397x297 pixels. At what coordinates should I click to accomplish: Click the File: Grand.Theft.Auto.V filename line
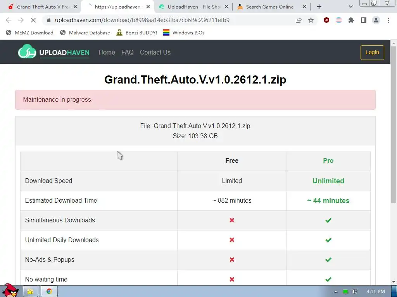coord(195,126)
